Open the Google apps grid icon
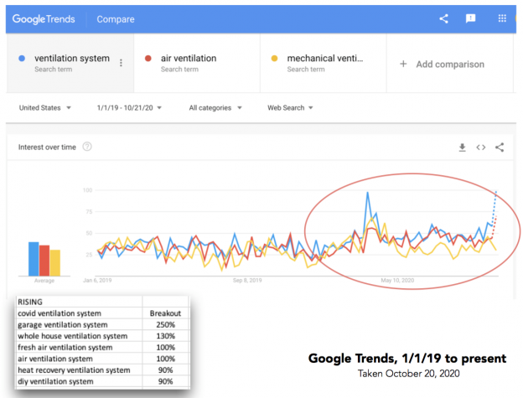 (501, 18)
